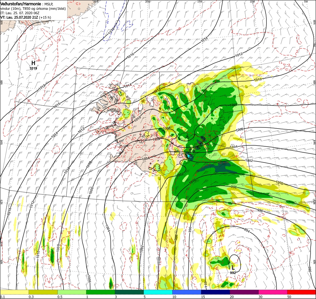Select the olive 0.3–0.5 mm legend swatch

[x=43, y=292]
